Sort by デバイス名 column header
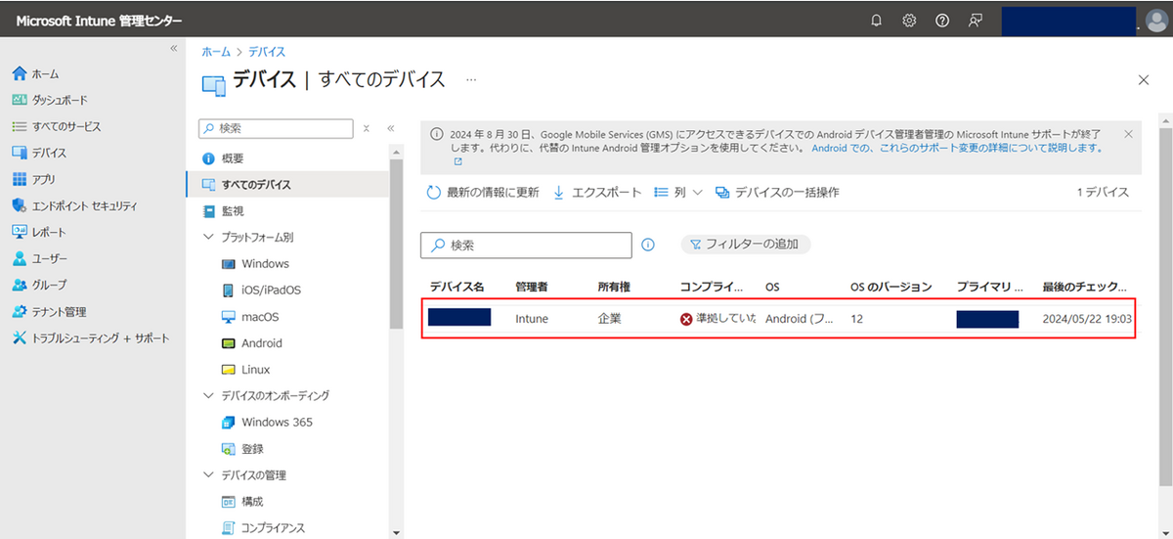 pos(457,287)
